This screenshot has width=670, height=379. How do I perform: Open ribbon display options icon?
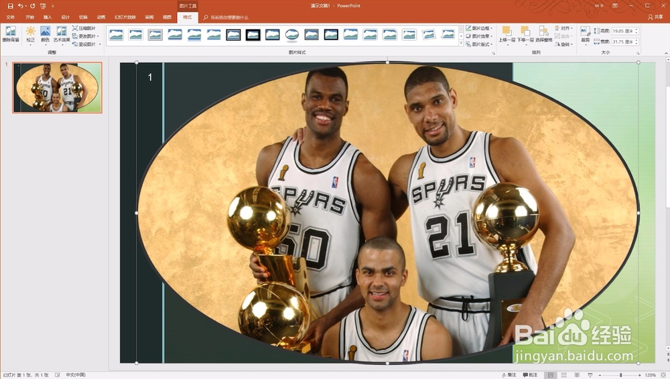coord(615,5)
